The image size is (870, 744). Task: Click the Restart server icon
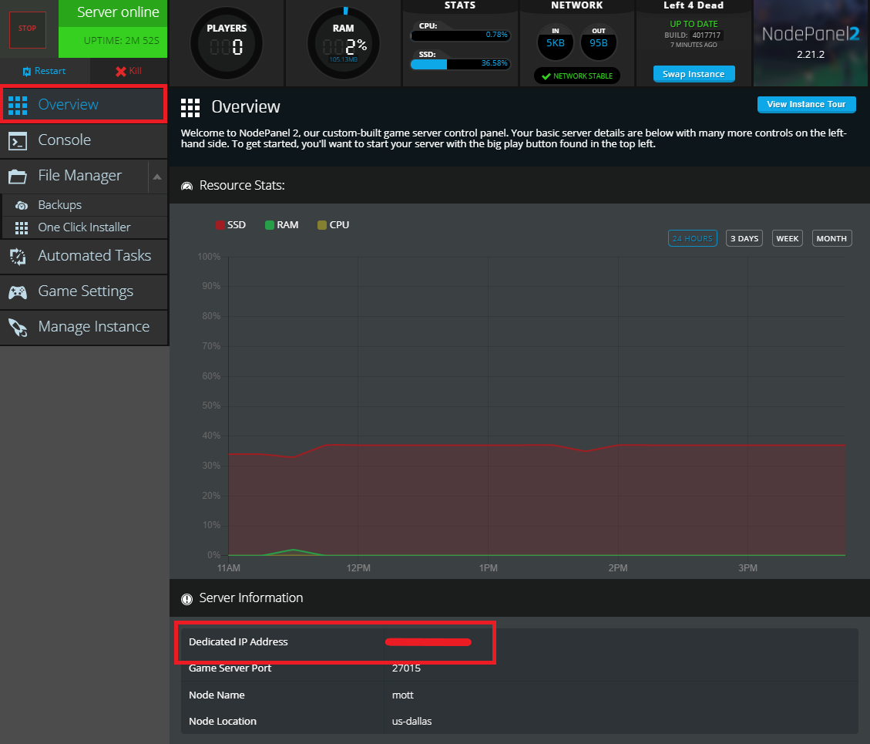click(25, 70)
